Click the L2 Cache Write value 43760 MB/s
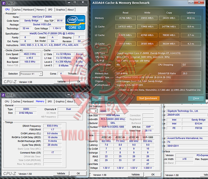The width and height of the screenshot is (208, 179). click(x=147, y=35)
